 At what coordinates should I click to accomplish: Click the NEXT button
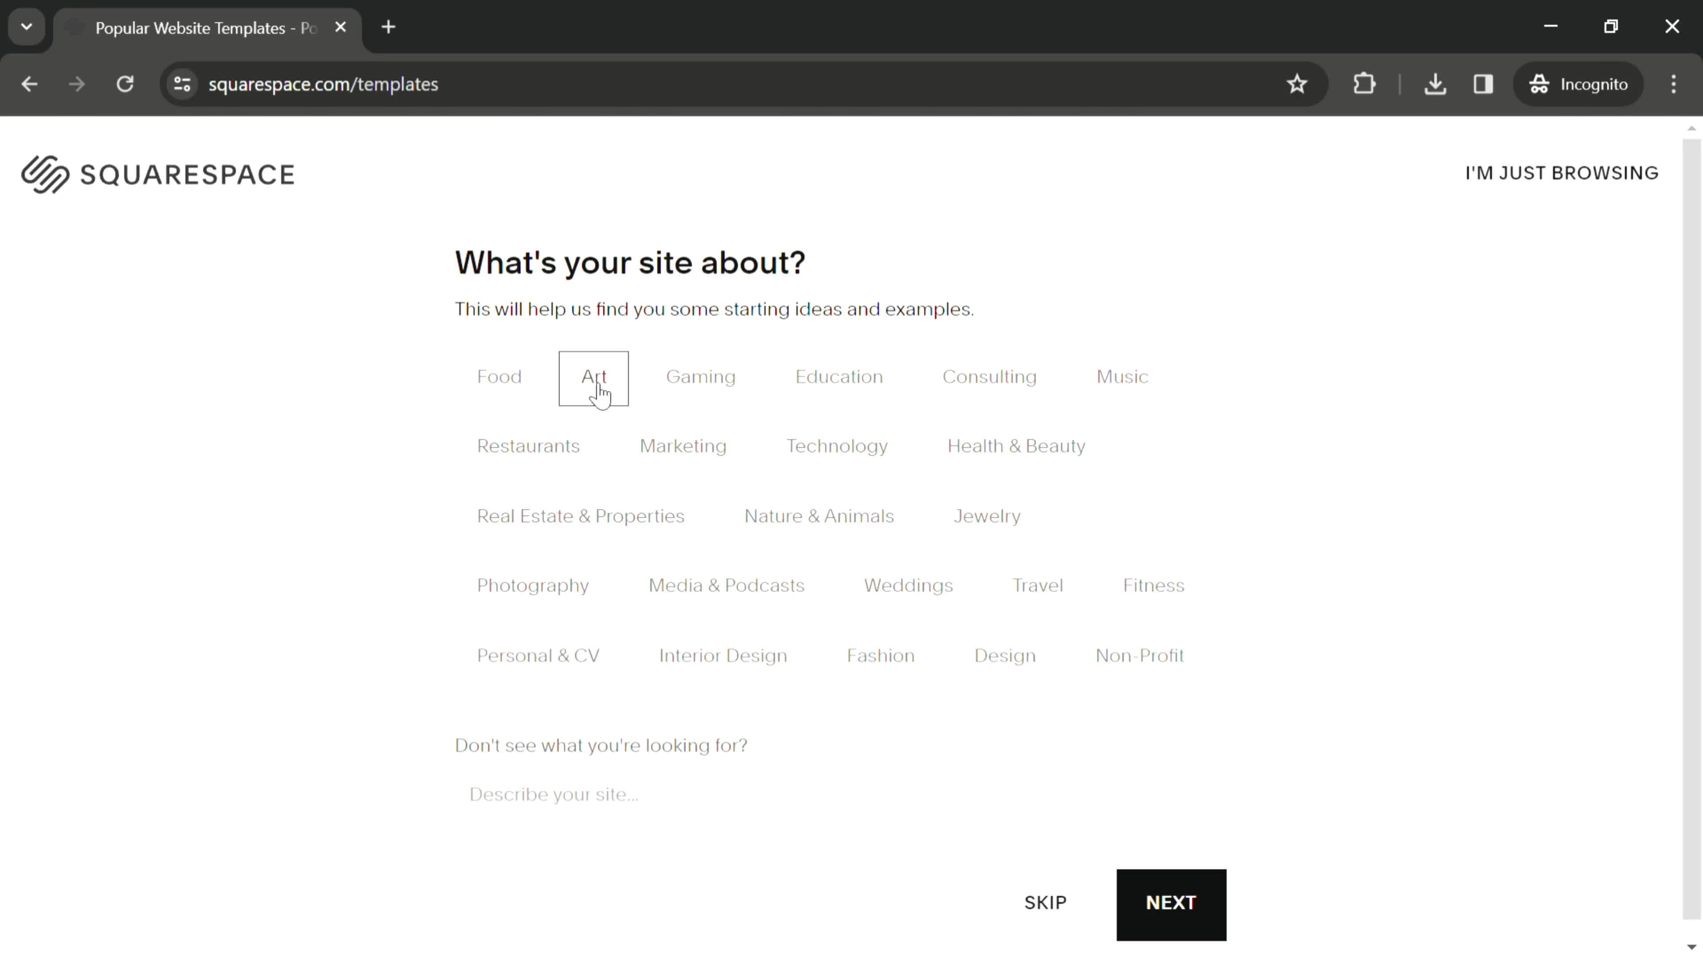pyautogui.click(x=1171, y=904)
